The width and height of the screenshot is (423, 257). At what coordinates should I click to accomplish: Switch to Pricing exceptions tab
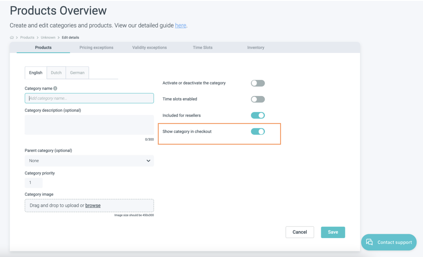click(x=96, y=48)
